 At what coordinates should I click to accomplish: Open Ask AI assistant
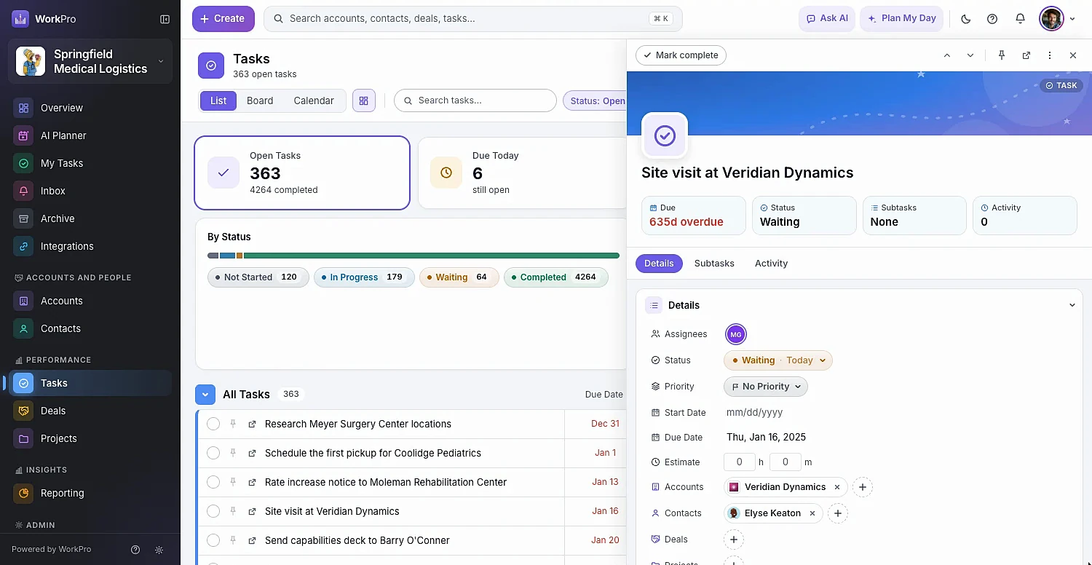pyautogui.click(x=827, y=19)
